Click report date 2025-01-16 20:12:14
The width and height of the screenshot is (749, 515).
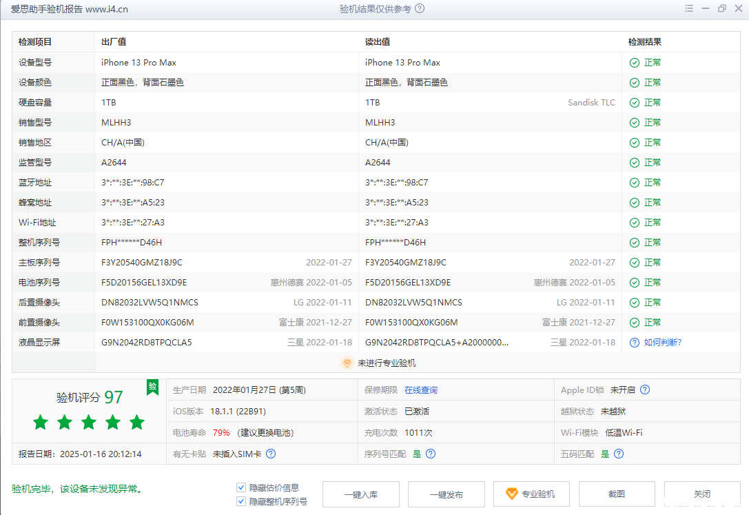pyautogui.click(x=101, y=454)
